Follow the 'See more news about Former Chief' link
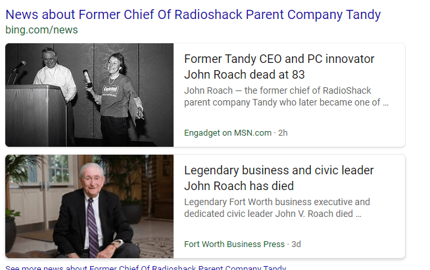 (x=145, y=267)
